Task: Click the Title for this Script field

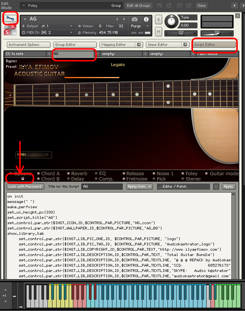Action: 102,187
